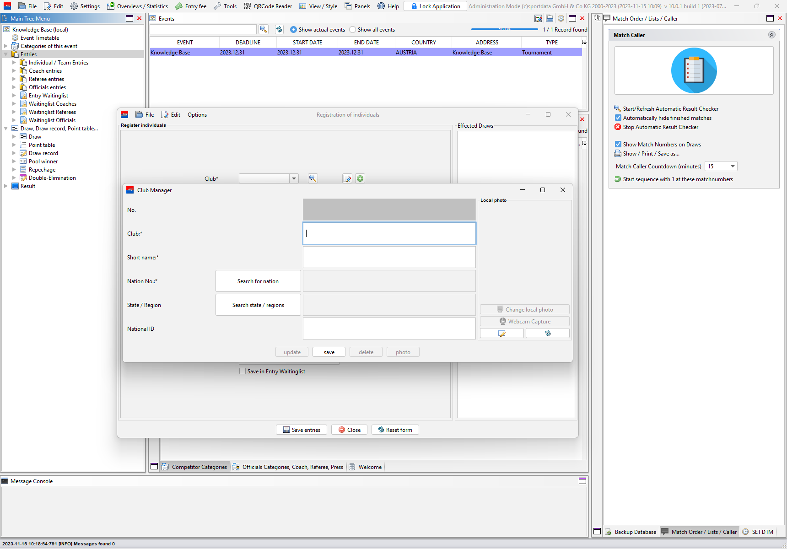Click the refresh icon beside Events search

coord(279,29)
